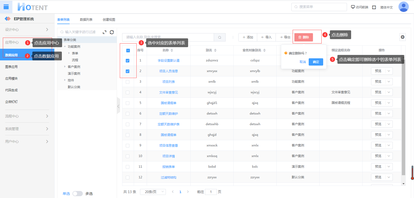Image resolution: width=414 pixels, height=198 pixels.
Task: Open the 20条/页 page size dropdown
Action: point(153,192)
